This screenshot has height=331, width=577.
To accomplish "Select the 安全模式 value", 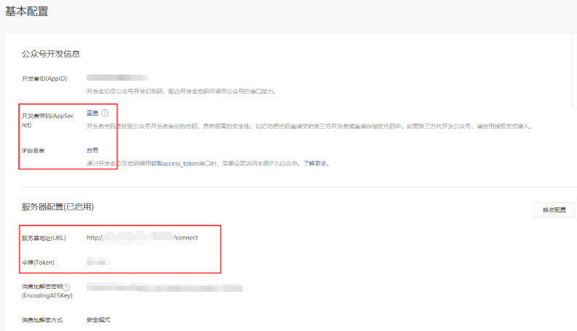I will 98,320.
